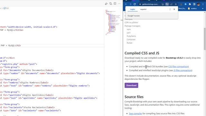
Task: Bookmark this page with star icon
Action: [x=176, y=4]
